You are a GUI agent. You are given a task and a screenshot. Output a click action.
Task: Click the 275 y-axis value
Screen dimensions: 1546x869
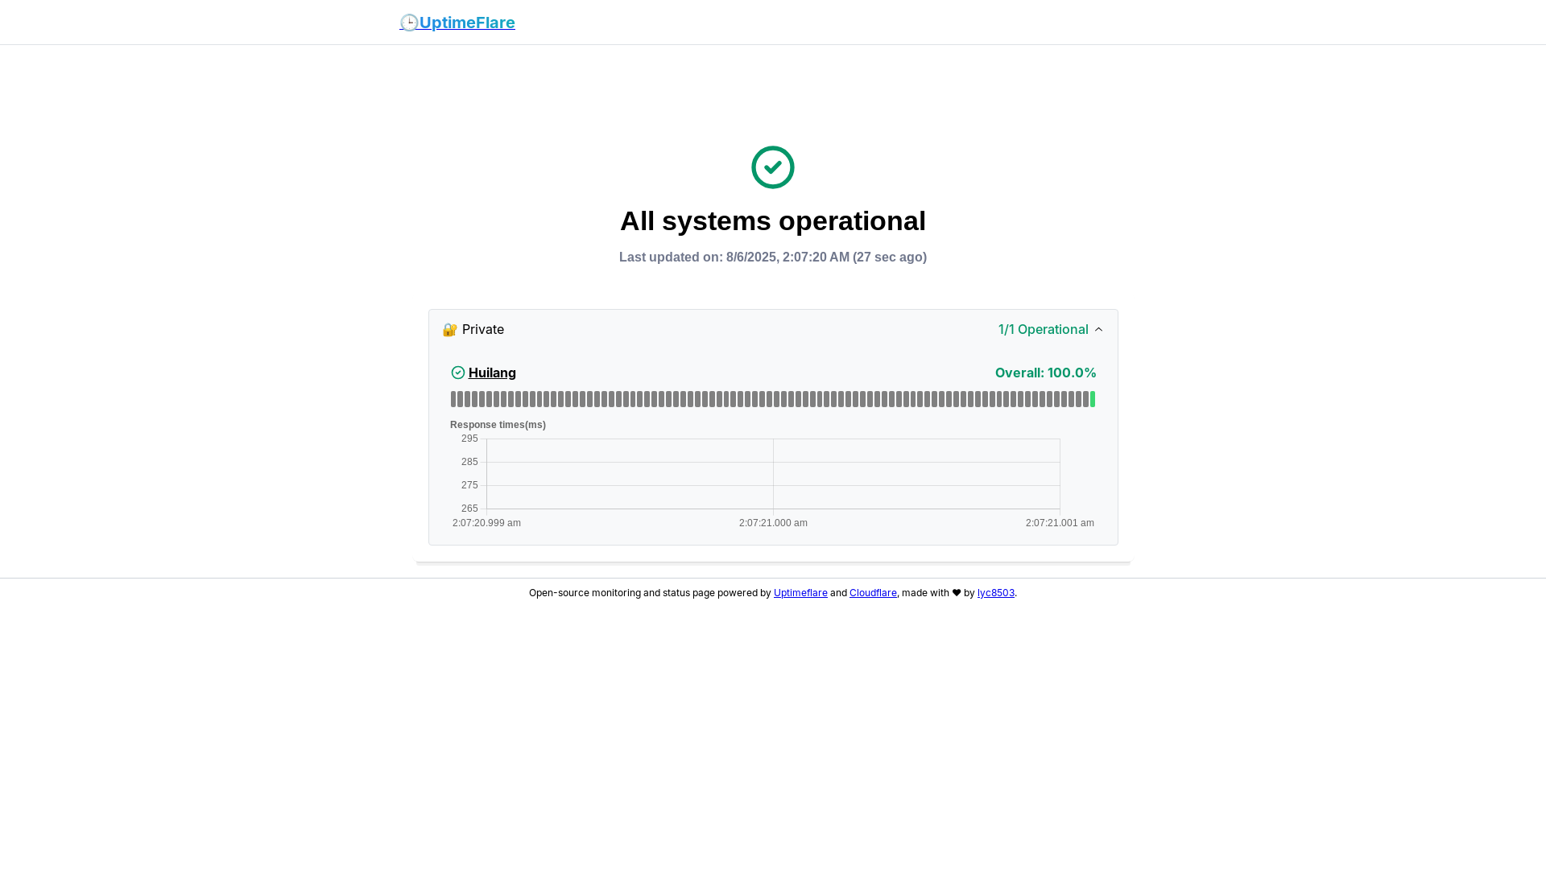[x=469, y=485]
